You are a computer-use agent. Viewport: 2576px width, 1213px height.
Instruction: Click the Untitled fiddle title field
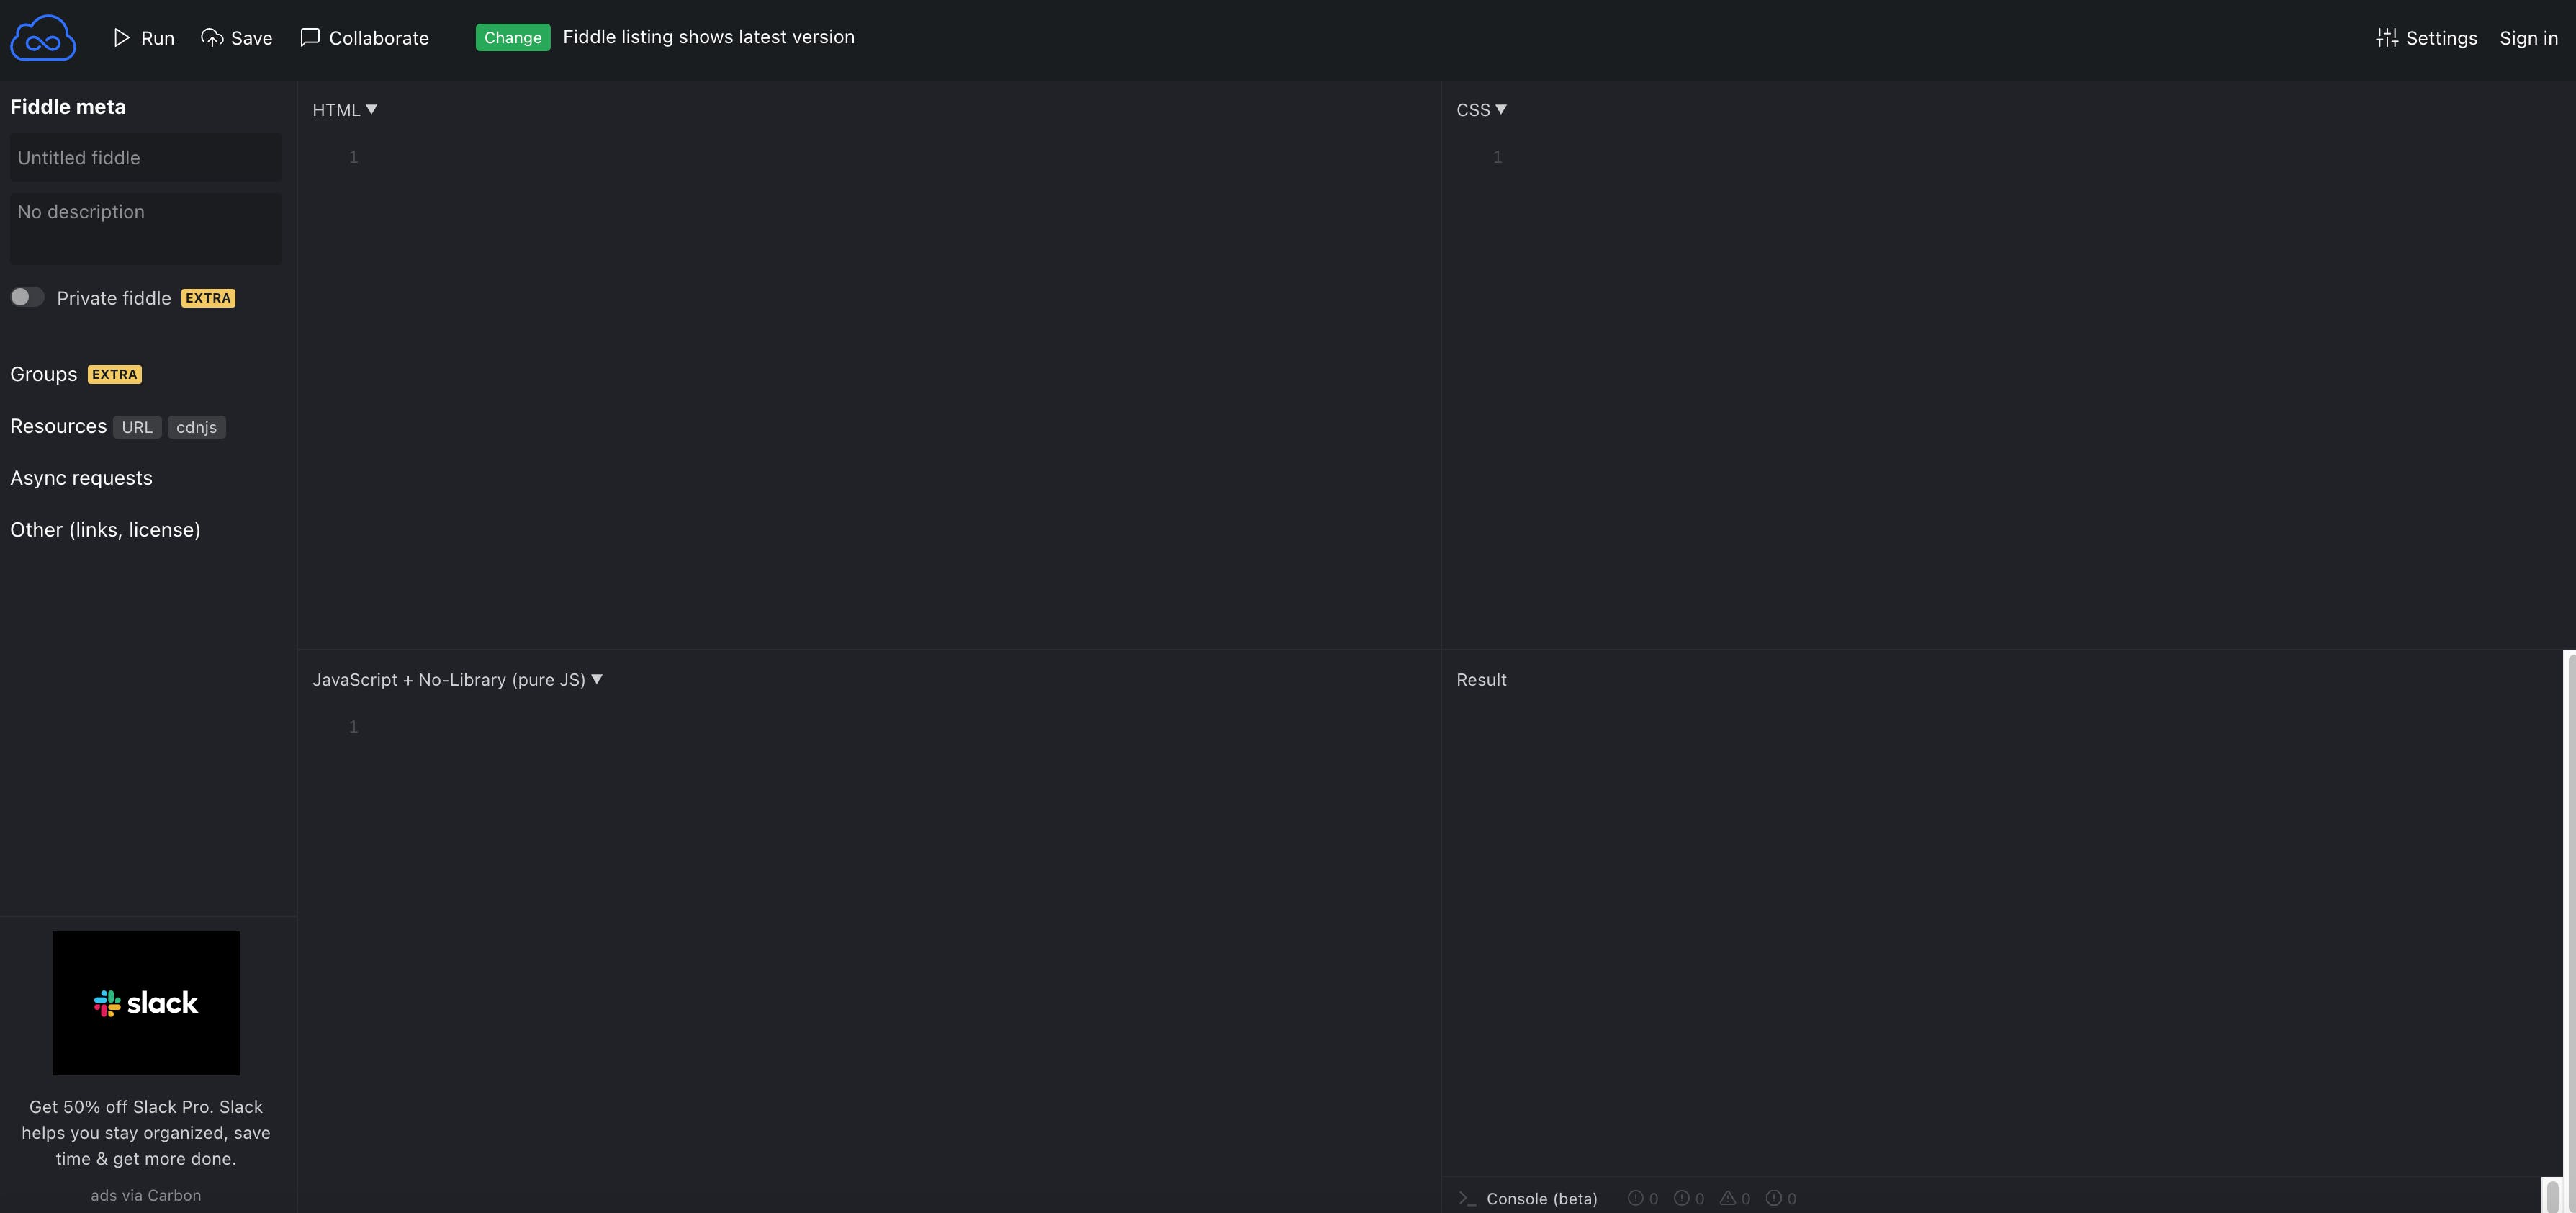tap(145, 158)
